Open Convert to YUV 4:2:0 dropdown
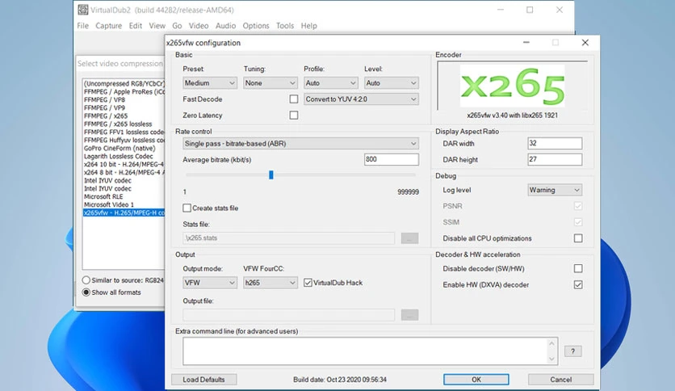Screen dimensions: 675x391 [x=361, y=99]
